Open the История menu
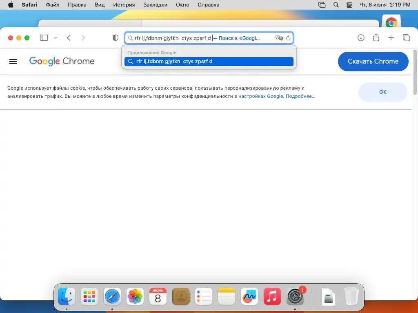The image size is (418, 313). (124, 5)
